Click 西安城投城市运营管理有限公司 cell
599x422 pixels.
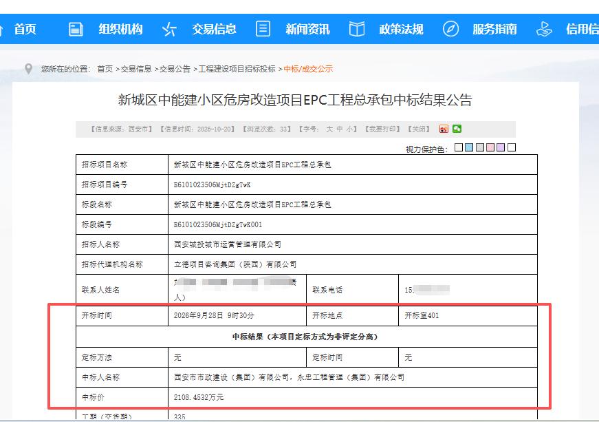353,244
